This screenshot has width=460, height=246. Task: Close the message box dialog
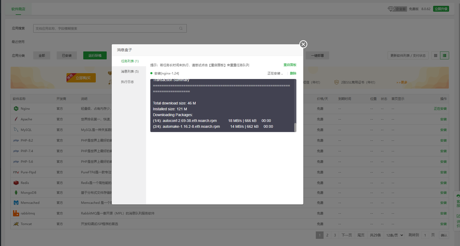303,44
